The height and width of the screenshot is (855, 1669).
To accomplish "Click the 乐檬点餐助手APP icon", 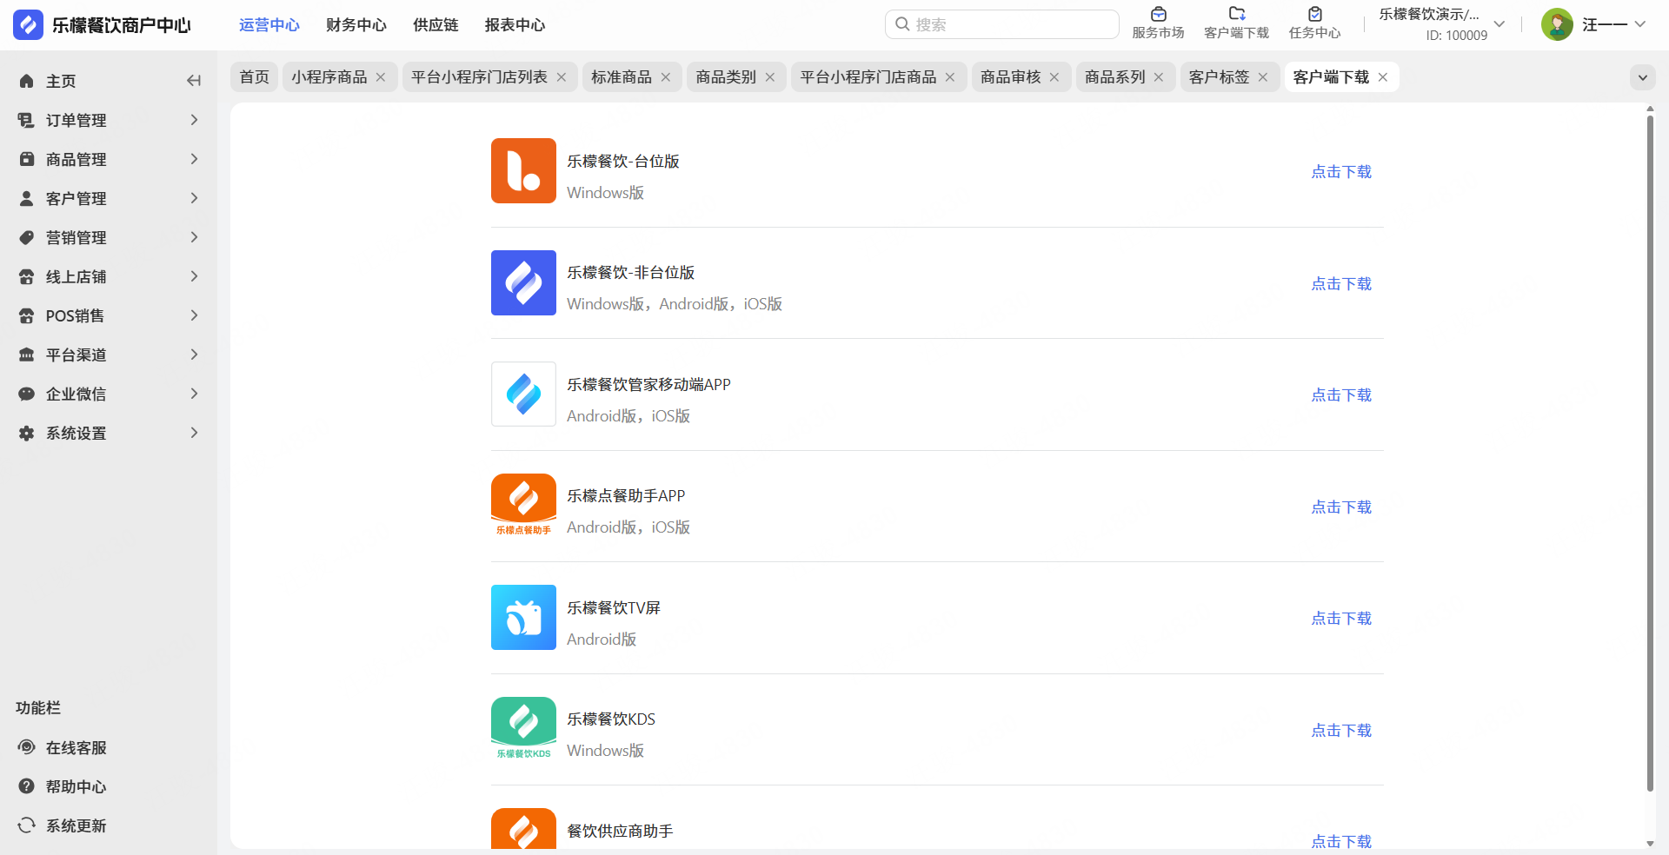I will (523, 506).
